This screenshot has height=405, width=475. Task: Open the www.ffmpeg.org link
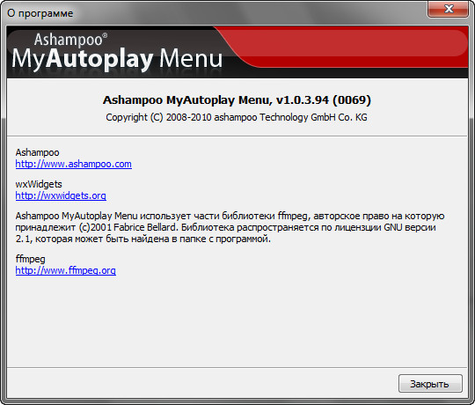65,270
